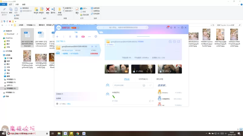This screenshot has height=136, width=243.
Task: Pause all tasks from Xunlei toolbar
Action: (70, 37)
